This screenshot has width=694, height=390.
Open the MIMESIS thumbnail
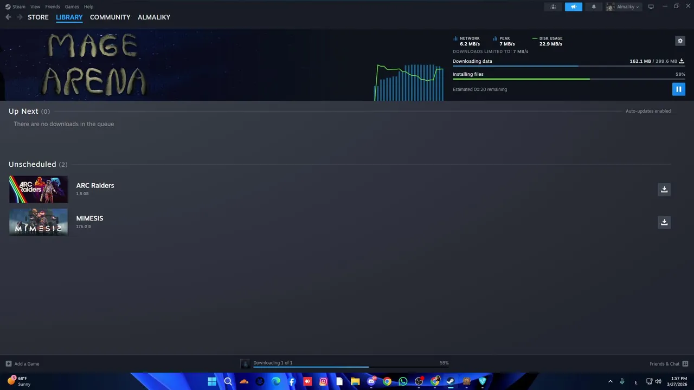coord(38,222)
